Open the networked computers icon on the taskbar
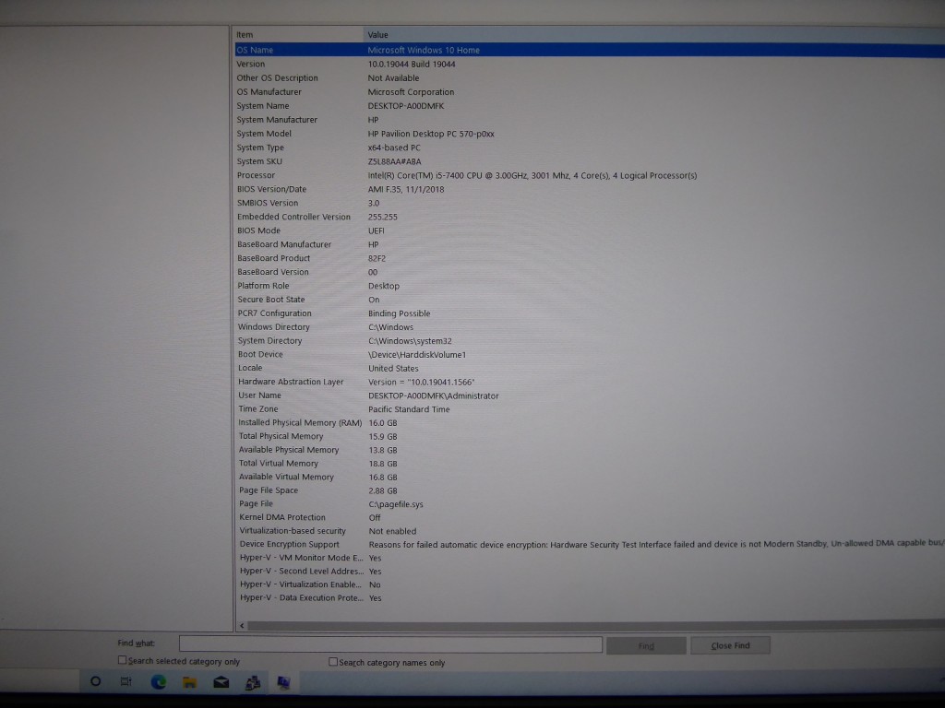 point(253,682)
